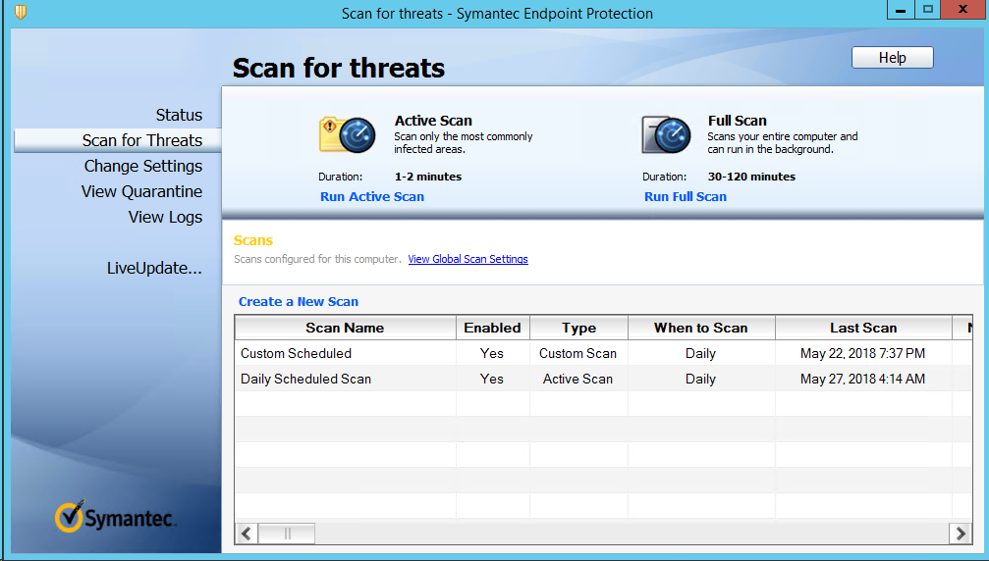The height and width of the screenshot is (561, 989).
Task: Open View Logs in sidebar
Action: 165,217
